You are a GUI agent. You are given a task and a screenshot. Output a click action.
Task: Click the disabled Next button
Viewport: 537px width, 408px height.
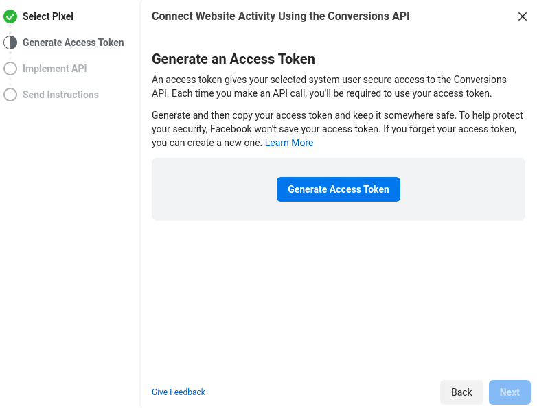[x=510, y=392]
